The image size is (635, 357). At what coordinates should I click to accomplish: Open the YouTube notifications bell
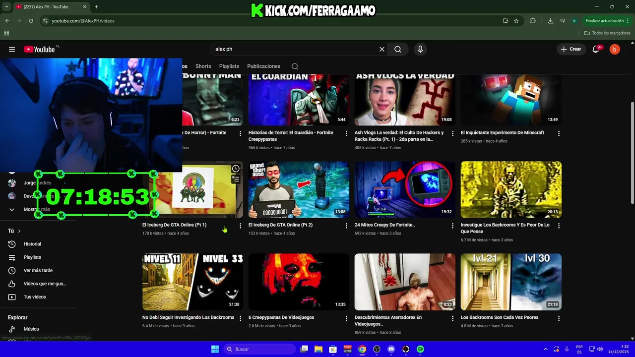[x=596, y=49]
